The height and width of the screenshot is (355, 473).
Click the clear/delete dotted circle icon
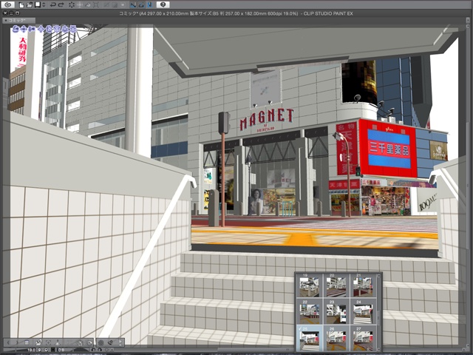pos(72,5)
